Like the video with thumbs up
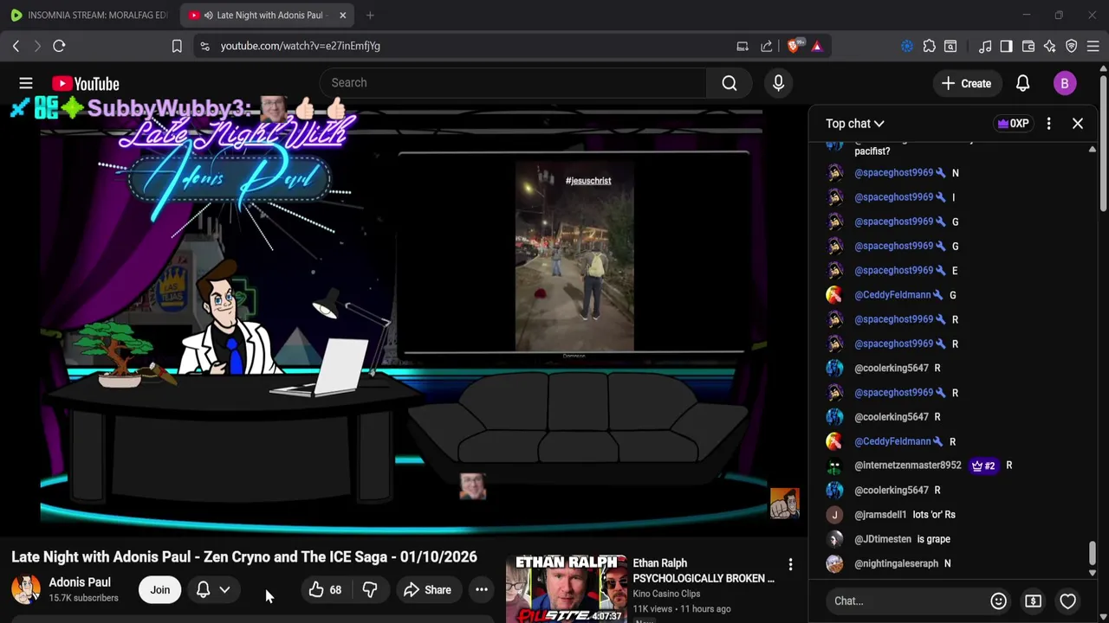1109x623 pixels. [x=325, y=590]
